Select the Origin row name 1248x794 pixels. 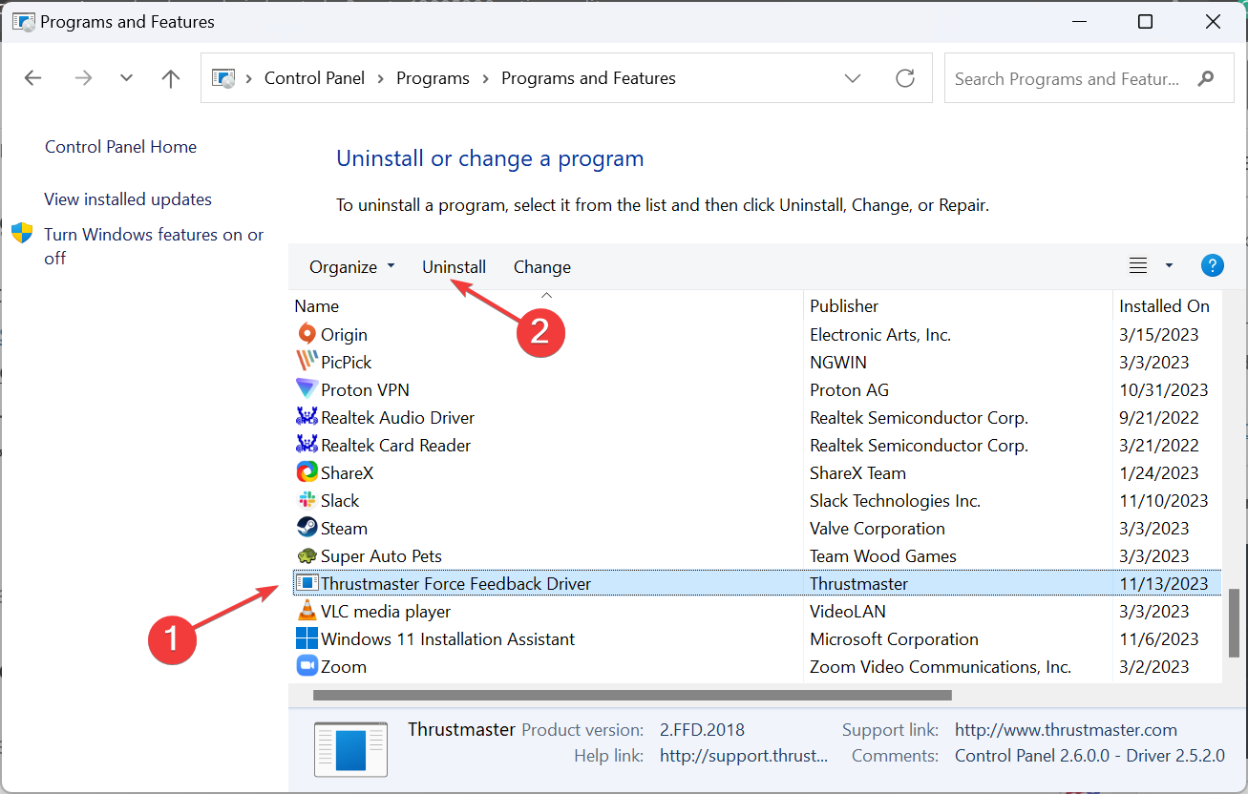[x=344, y=335]
